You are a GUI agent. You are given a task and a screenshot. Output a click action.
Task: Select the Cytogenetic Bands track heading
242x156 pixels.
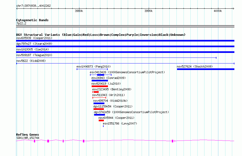point(32,20)
